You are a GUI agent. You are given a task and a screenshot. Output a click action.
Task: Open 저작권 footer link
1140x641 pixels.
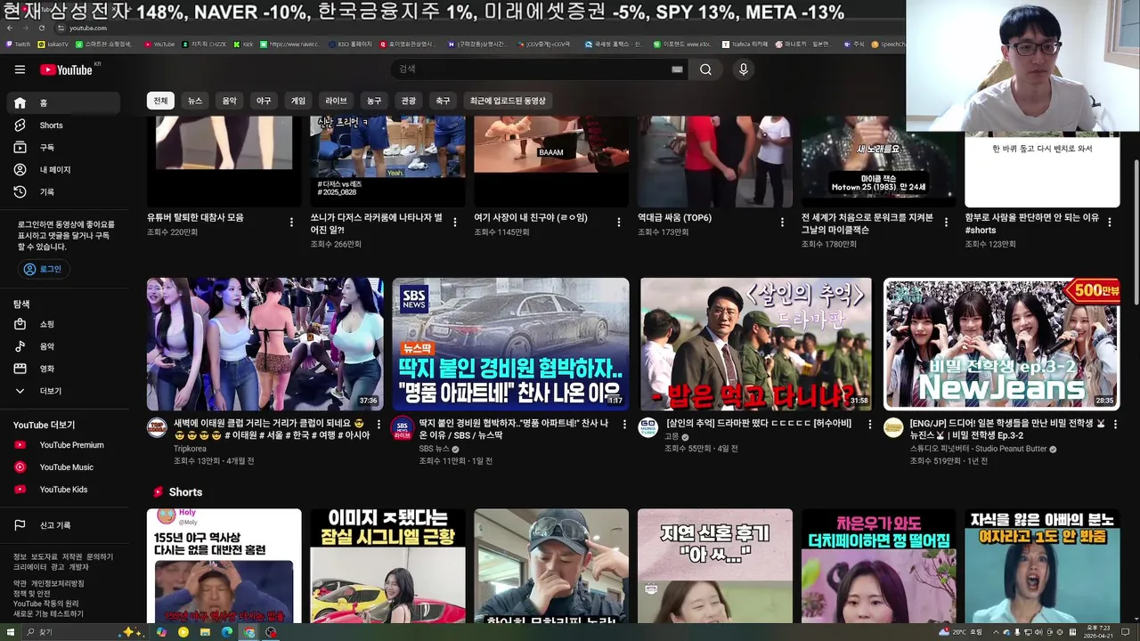[x=72, y=556]
